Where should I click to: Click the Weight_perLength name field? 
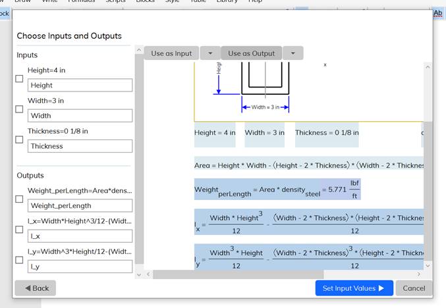pos(80,206)
